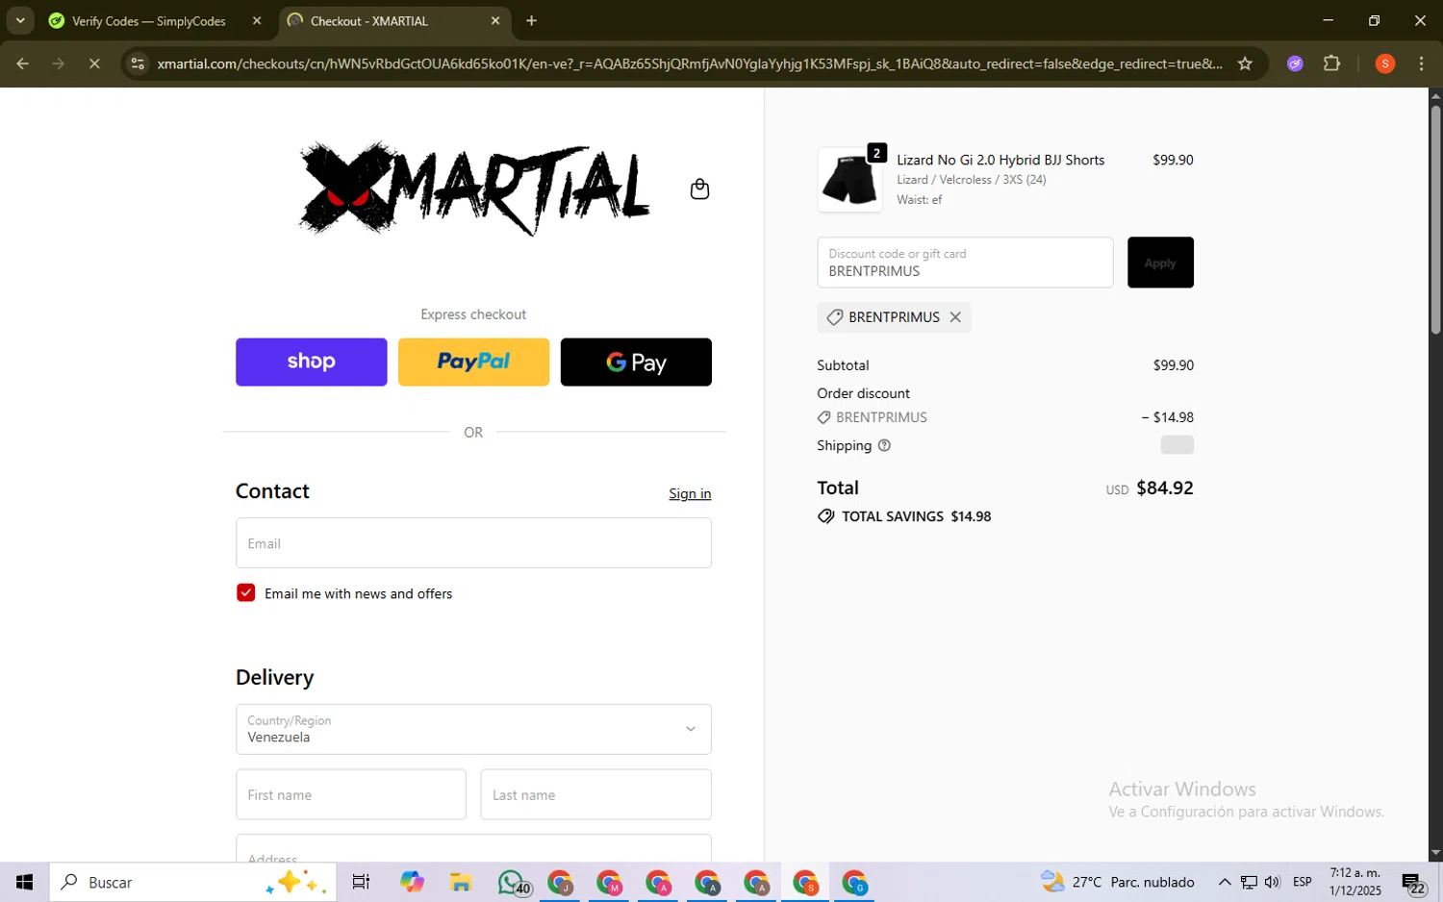Click the TOTAL SAVINGS $14.98 line
1443x902 pixels.
904,516
